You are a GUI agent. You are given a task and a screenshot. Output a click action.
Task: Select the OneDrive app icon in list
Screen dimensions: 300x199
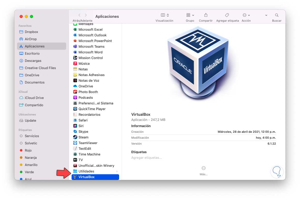click(x=75, y=86)
